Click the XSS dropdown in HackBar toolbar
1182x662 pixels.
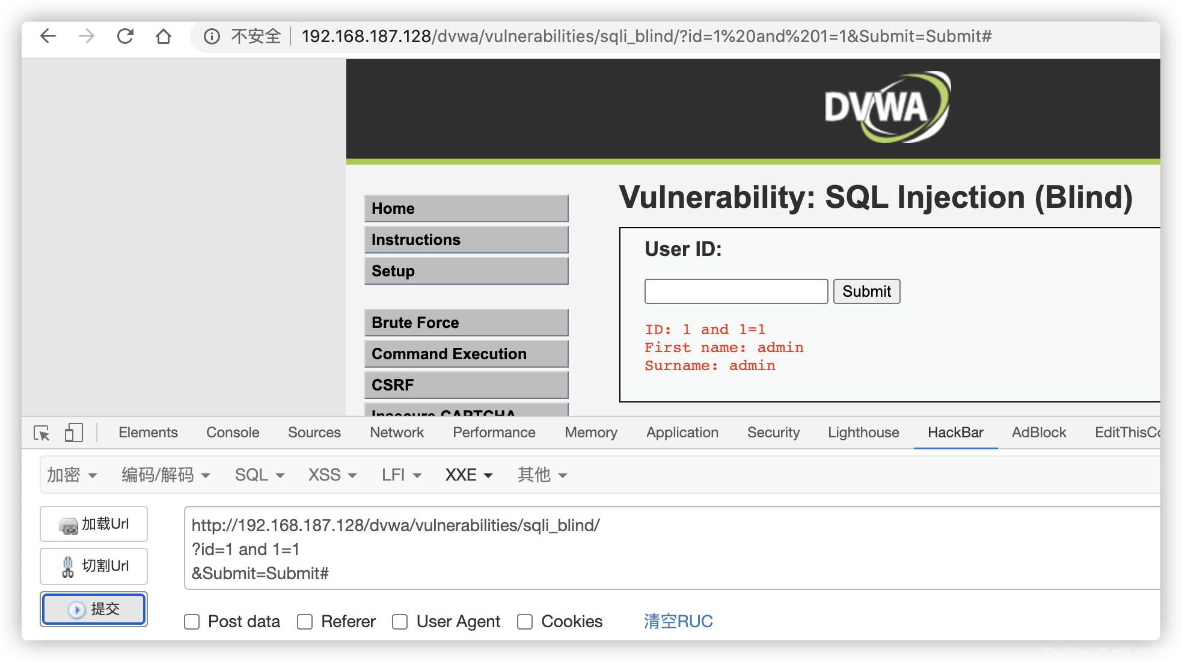[x=329, y=475]
